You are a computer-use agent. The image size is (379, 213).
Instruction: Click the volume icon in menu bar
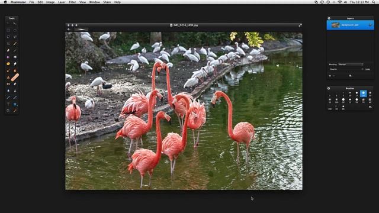click(x=345, y=2)
